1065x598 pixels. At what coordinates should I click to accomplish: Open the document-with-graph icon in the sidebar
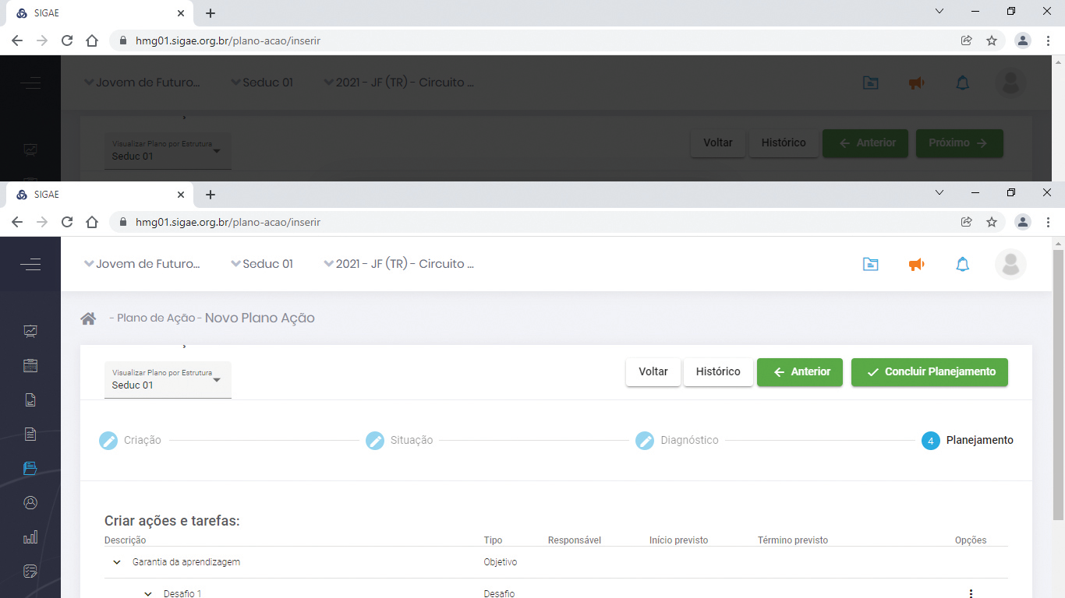pos(30,399)
